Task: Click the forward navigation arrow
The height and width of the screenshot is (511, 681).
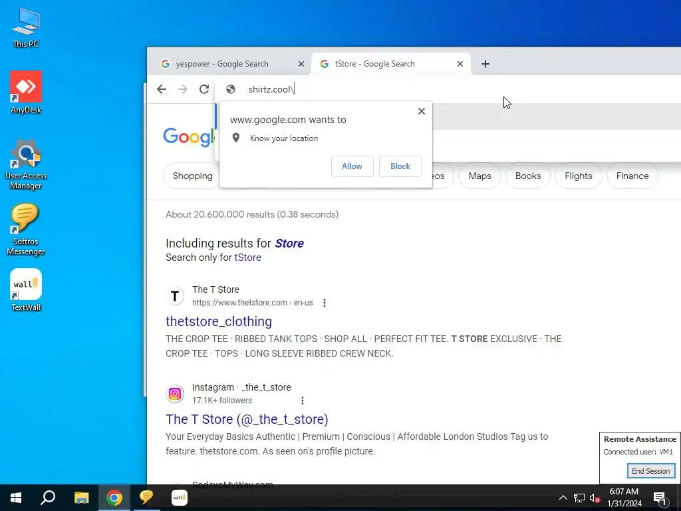Action: (x=183, y=89)
